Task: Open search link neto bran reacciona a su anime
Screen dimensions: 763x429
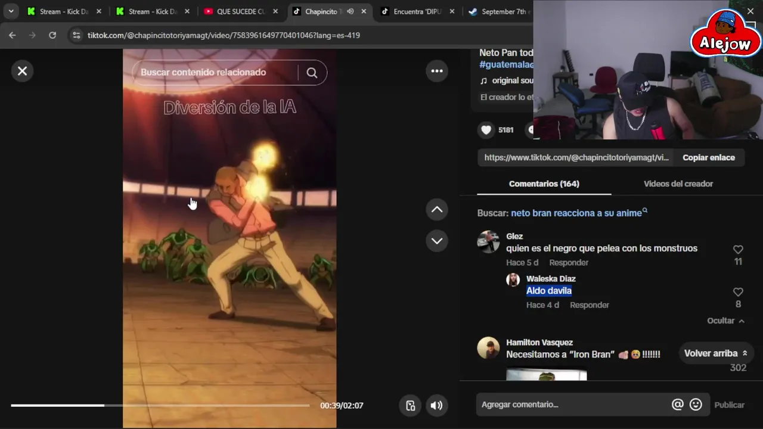Action: tap(579, 213)
